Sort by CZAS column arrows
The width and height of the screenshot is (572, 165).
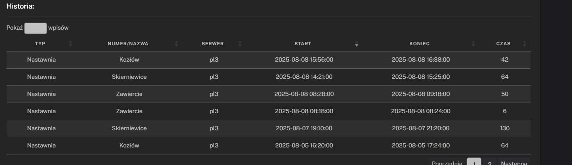click(x=524, y=44)
